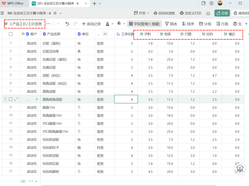
Task: Click the 4.7 value in 拉机 column
Action: click(214, 75)
